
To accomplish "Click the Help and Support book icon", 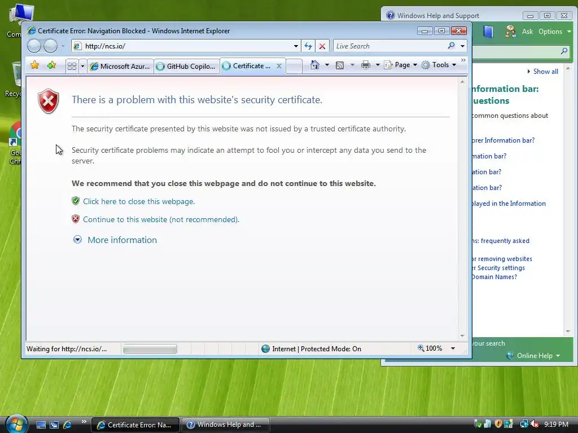I will click(x=488, y=32).
